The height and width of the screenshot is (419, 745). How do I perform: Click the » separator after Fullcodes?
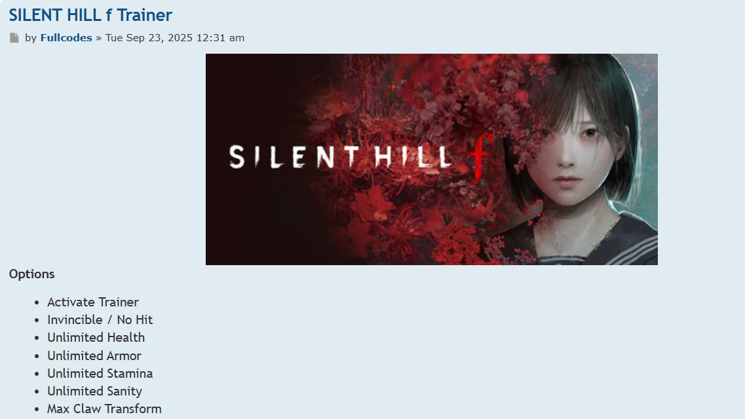[x=99, y=39]
